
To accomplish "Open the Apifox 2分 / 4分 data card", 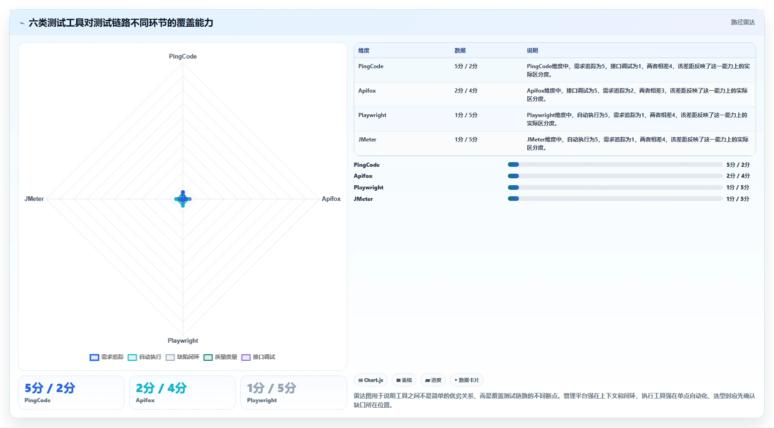I will tap(182, 393).
